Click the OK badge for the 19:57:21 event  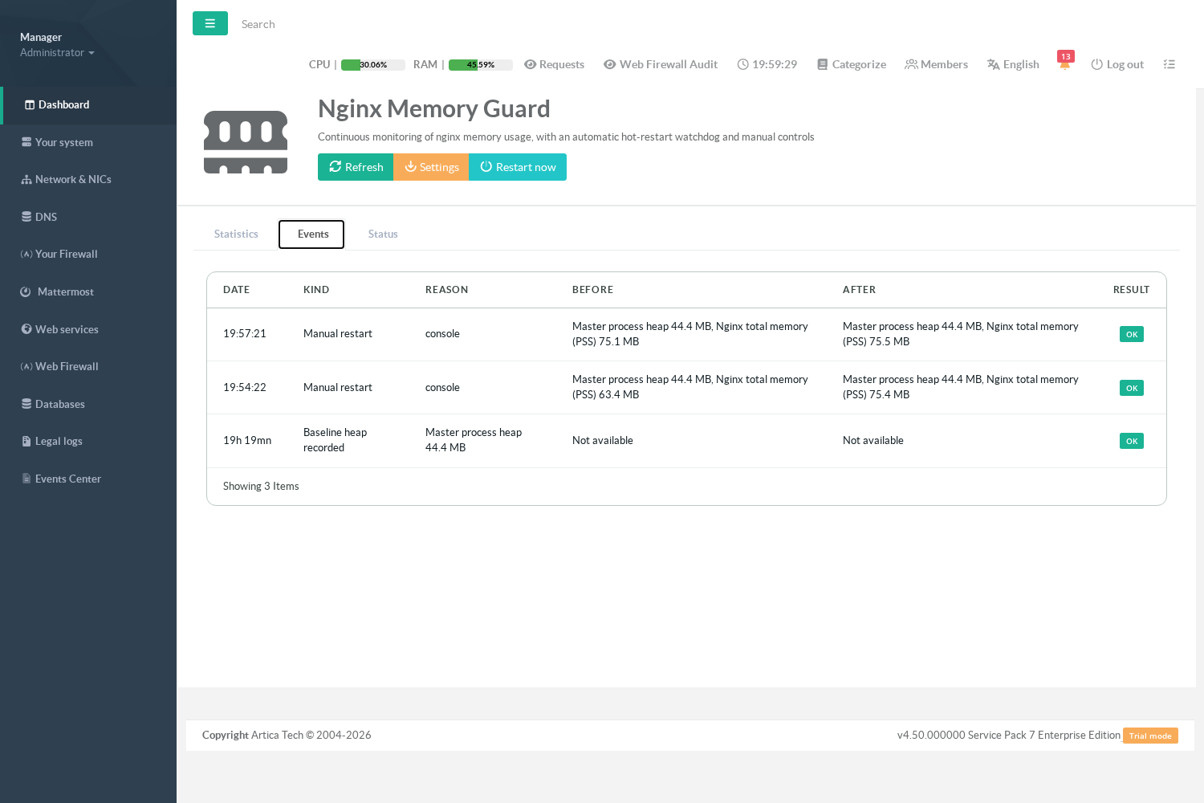(x=1132, y=334)
